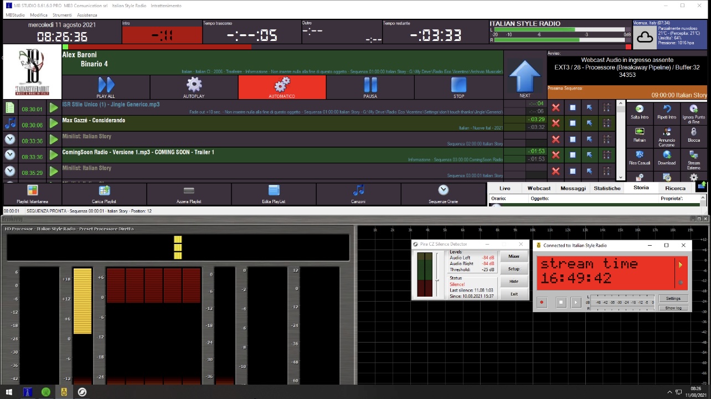711x399 pixels.
Task: Click the Stream Esterno button
Action: (693, 159)
